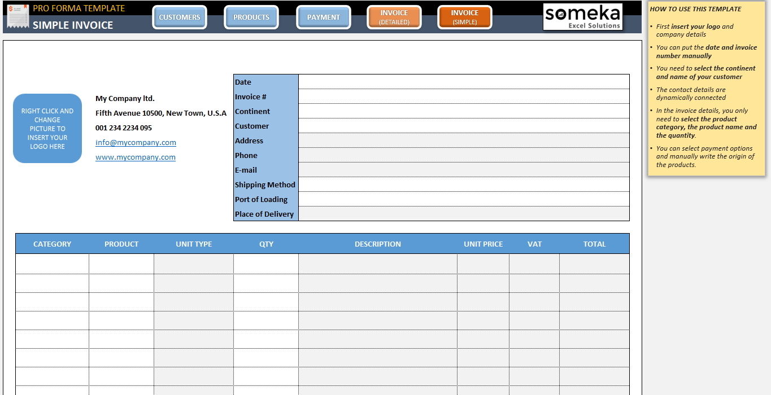Click the Someka Excel Solutions logo

(x=583, y=16)
